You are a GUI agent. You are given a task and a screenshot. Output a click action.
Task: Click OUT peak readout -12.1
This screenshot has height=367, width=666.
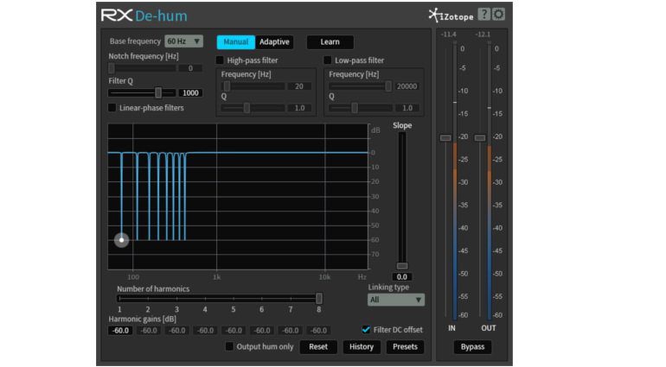483,35
